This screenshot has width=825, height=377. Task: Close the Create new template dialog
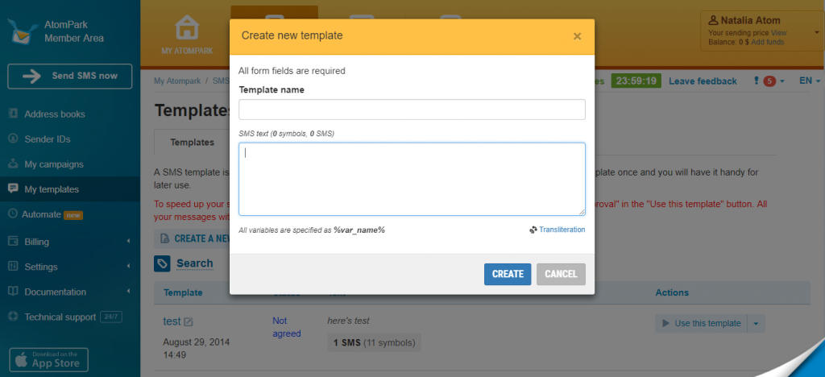577,36
